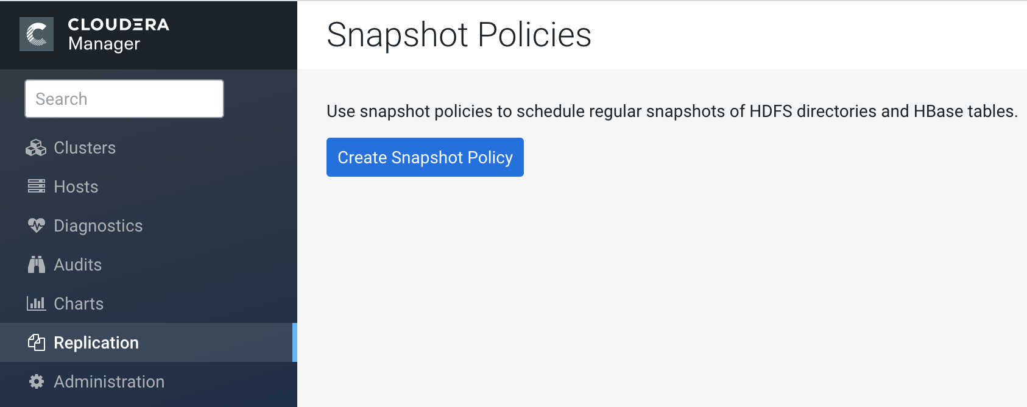
Task: Go to the Hosts menu label
Action: [x=76, y=186]
